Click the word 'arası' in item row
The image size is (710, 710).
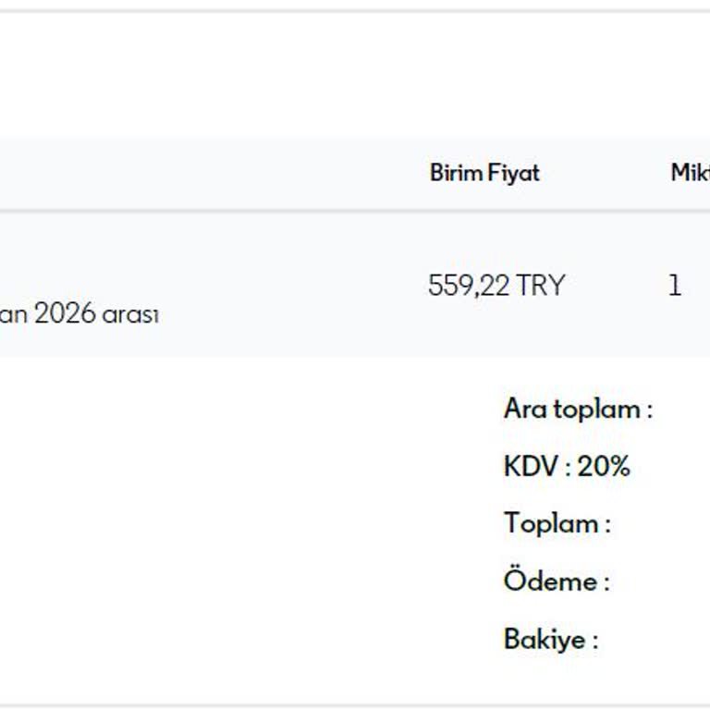click(x=131, y=314)
